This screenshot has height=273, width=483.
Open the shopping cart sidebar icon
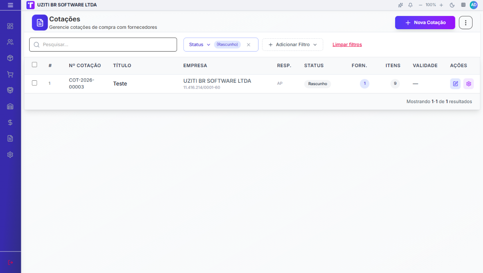click(x=10, y=74)
